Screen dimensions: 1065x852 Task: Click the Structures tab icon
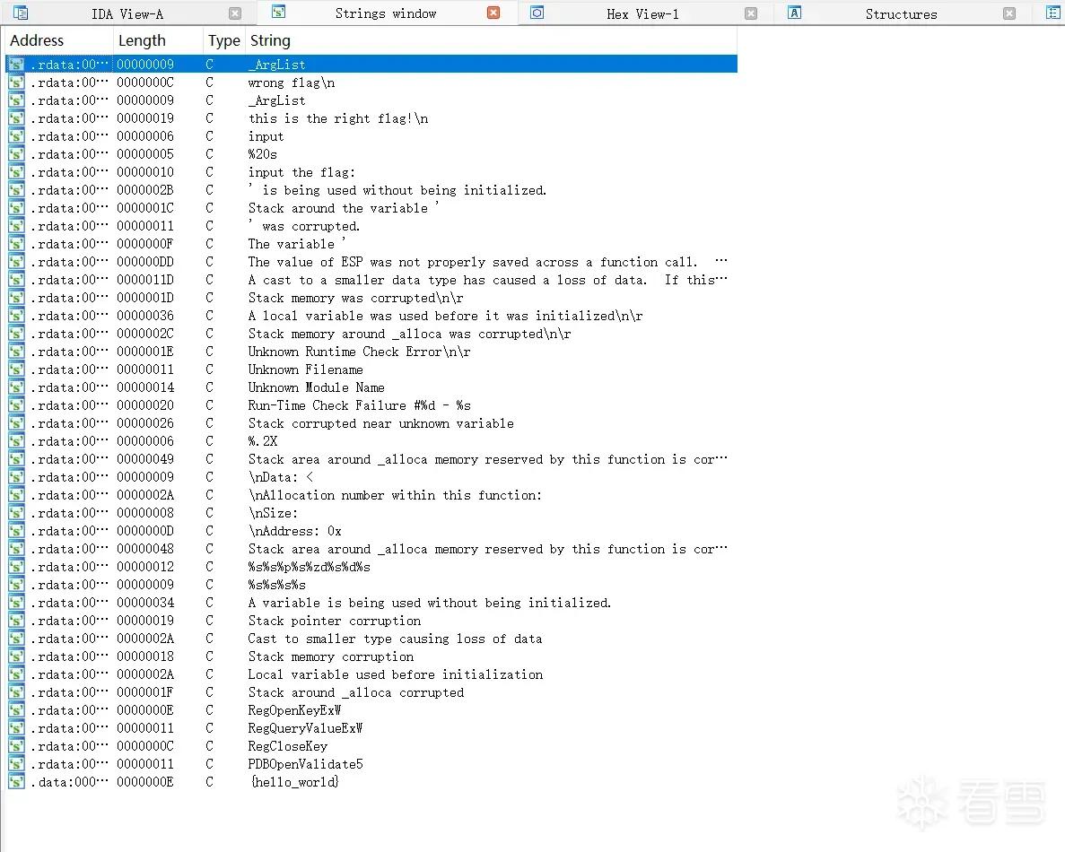[794, 13]
